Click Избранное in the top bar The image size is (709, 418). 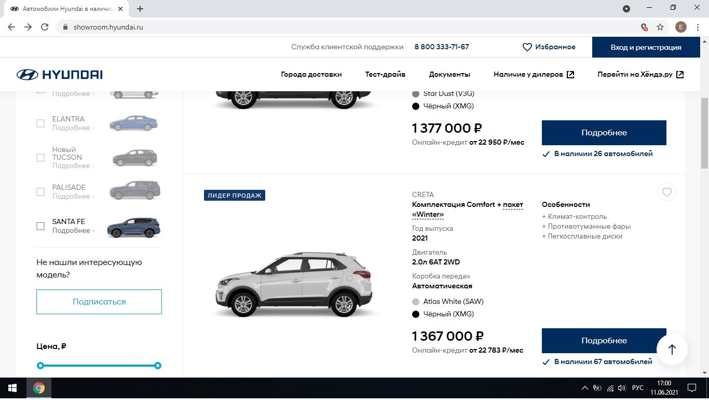pyautogui.click(x=555, y=47)
